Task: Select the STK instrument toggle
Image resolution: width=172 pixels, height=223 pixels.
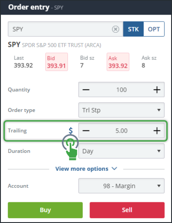Action: click(133, 29)
